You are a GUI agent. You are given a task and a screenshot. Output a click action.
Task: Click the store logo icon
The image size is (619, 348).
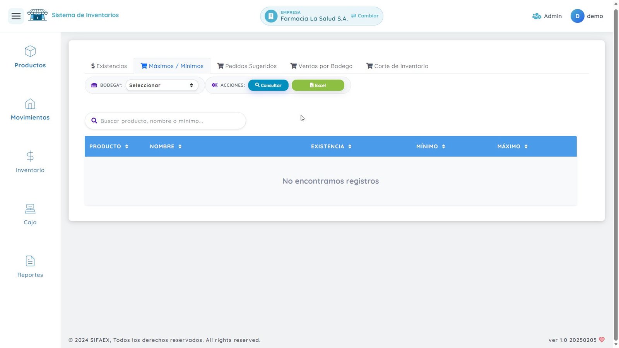(37, 15)
